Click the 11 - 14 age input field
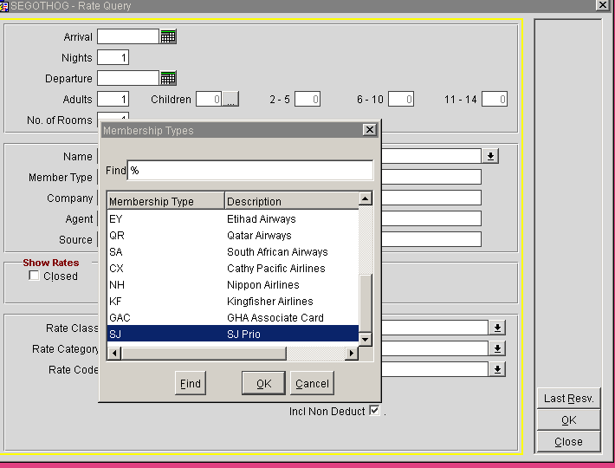 click(x=495, y=100)
